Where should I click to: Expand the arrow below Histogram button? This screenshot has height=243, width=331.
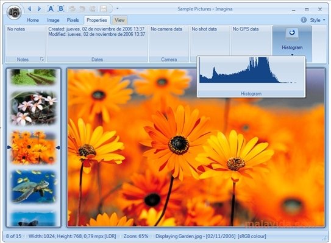click(292, 55)
